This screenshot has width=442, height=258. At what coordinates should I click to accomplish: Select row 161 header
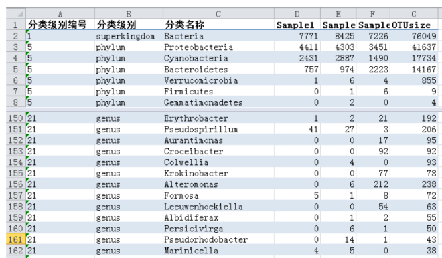tap(16, 239)
